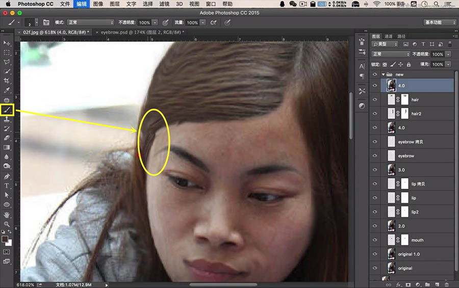Open the Character side panel
459x288 pixels.
pyautogui.click(x=362, y=66)
